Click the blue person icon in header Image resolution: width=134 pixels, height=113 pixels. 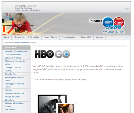[x=126, y=9]
